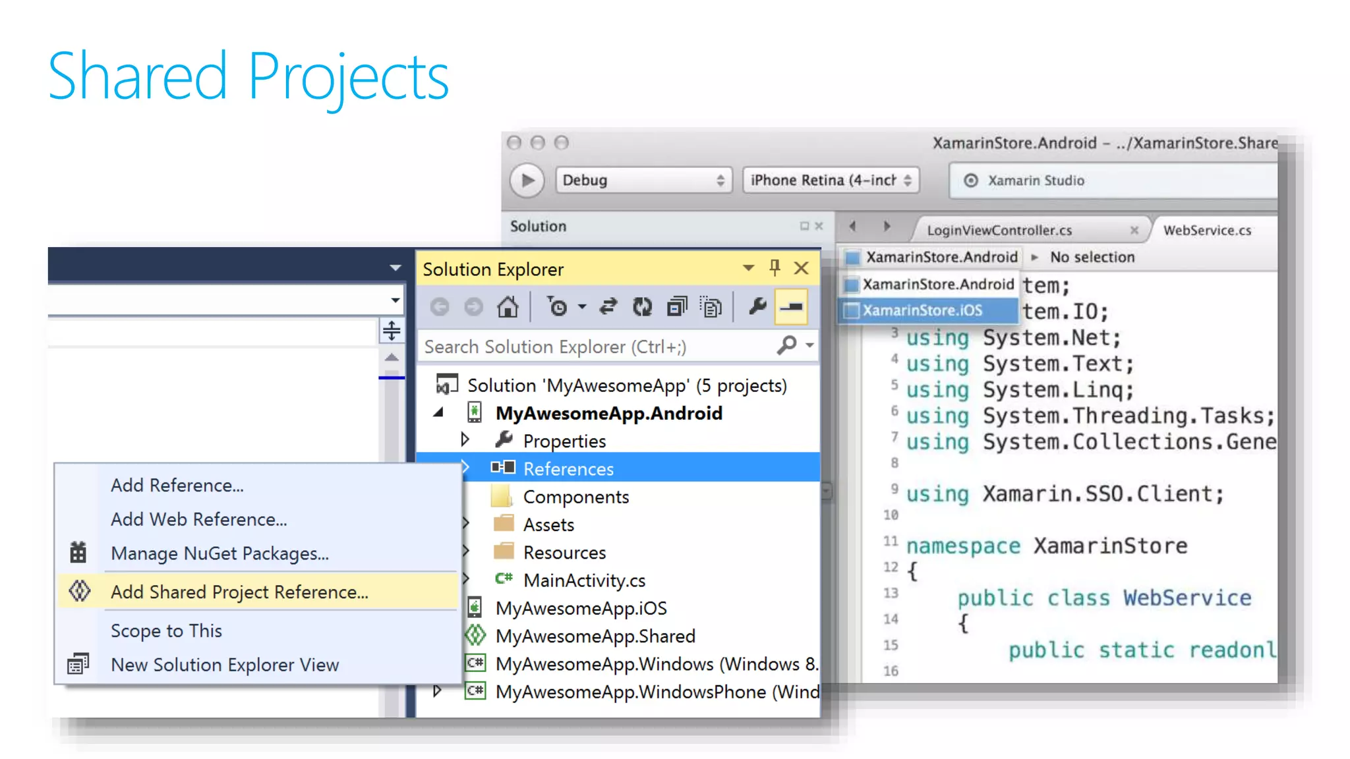Open dropdown arrow in dark Visual Studio title strip
Image resolution: width=1350 pixels, height=759 pixels.
396,267
